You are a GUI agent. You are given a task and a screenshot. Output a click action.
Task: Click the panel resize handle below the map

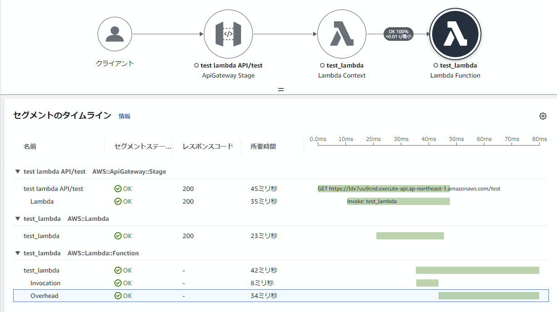click(x=281, y=90)
